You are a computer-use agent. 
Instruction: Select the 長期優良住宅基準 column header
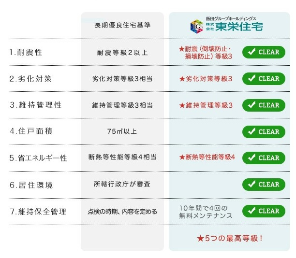[122, 25]
